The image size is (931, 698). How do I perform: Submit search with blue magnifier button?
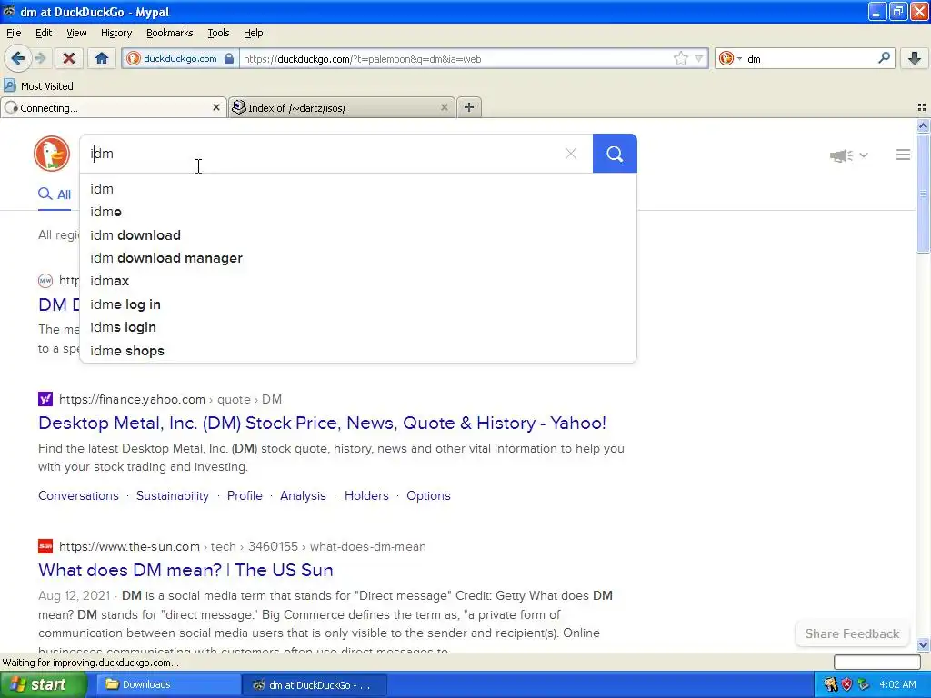615,154
